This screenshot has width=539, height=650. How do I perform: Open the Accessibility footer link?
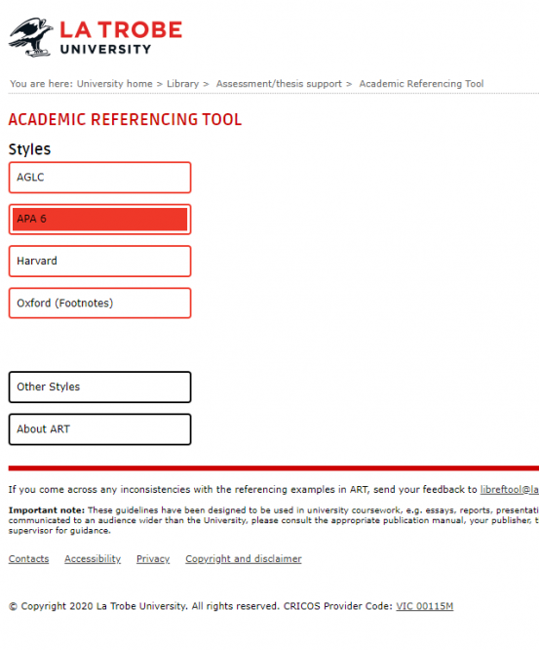(93, 559)
